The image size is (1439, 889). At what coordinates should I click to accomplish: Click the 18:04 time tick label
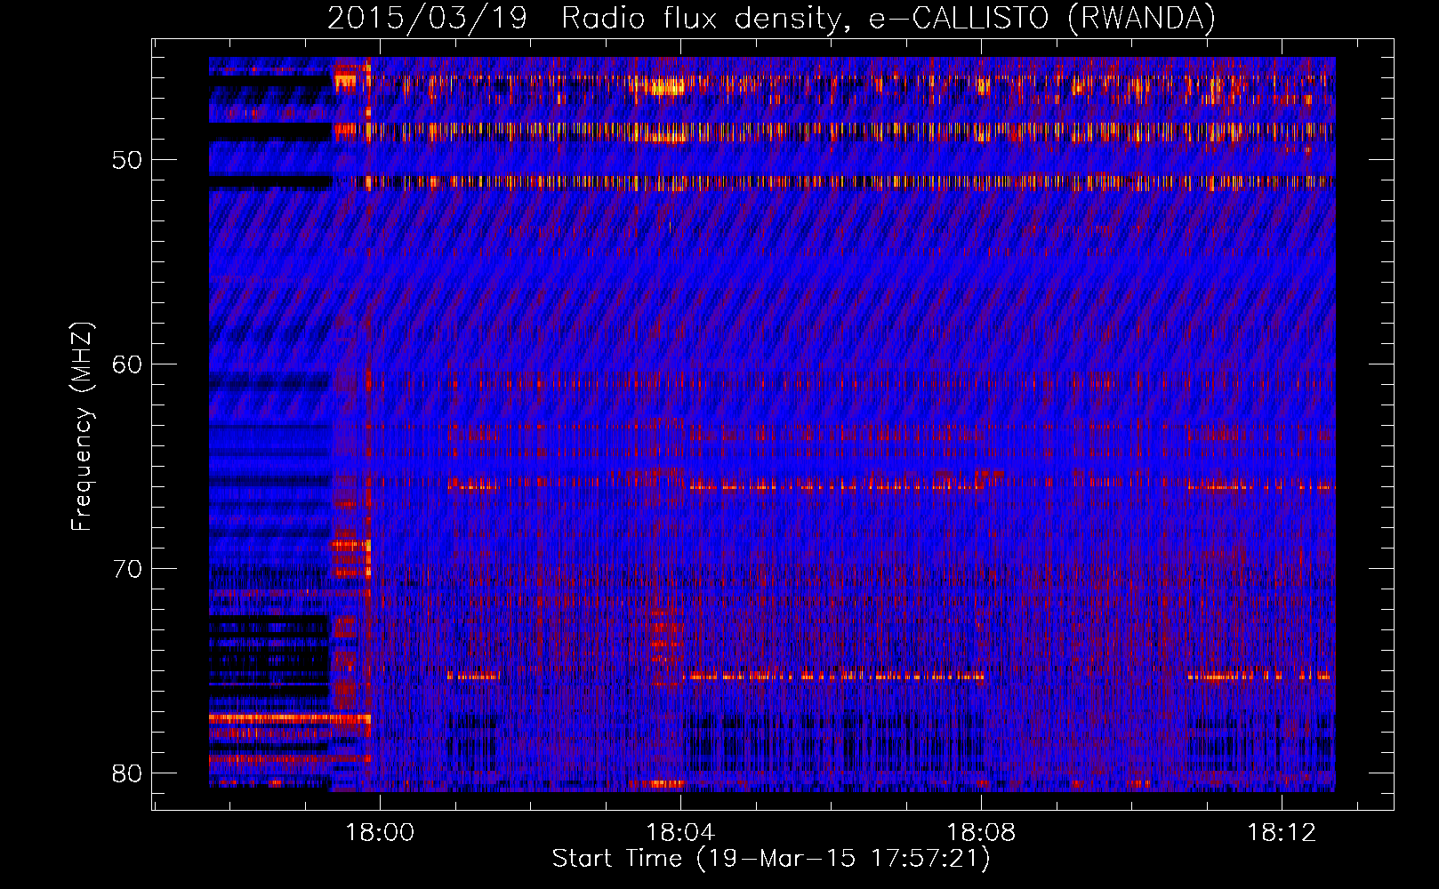pyautogui.click(x=681, y=832)
